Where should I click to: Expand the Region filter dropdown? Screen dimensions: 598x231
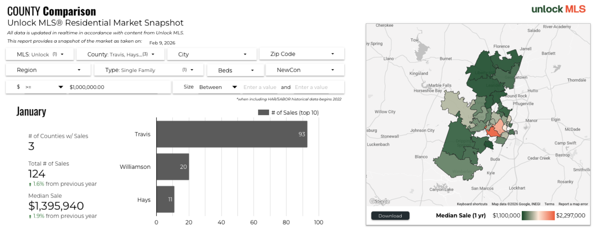48,70
